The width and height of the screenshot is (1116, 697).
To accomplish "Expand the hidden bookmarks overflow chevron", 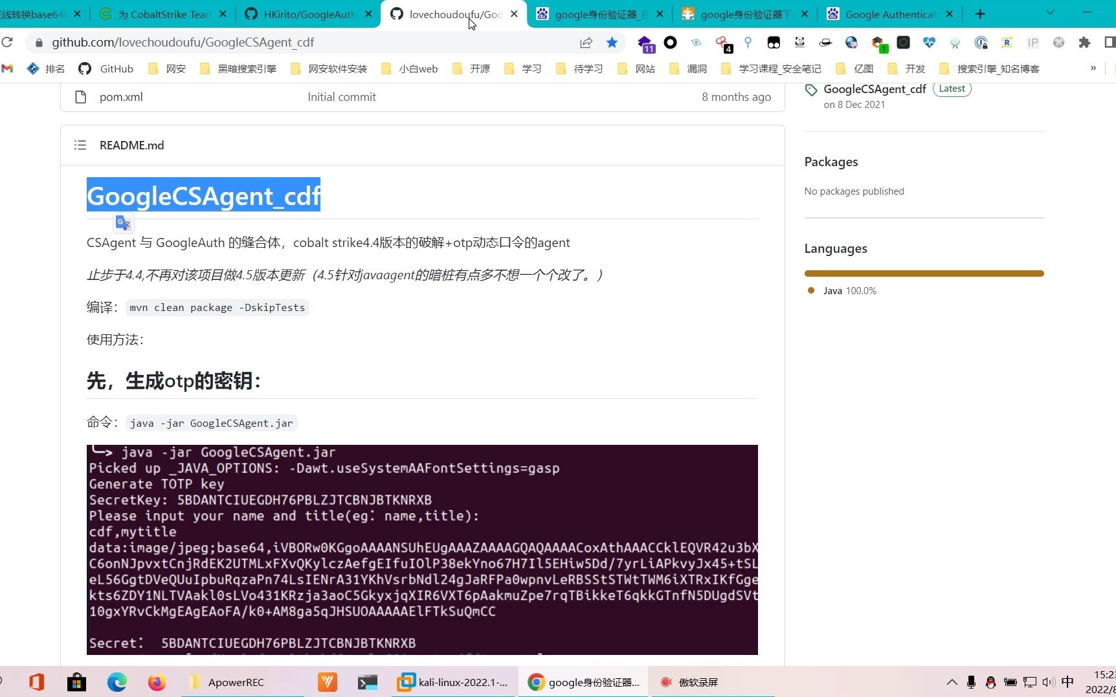I will [x=1093, y=68].
